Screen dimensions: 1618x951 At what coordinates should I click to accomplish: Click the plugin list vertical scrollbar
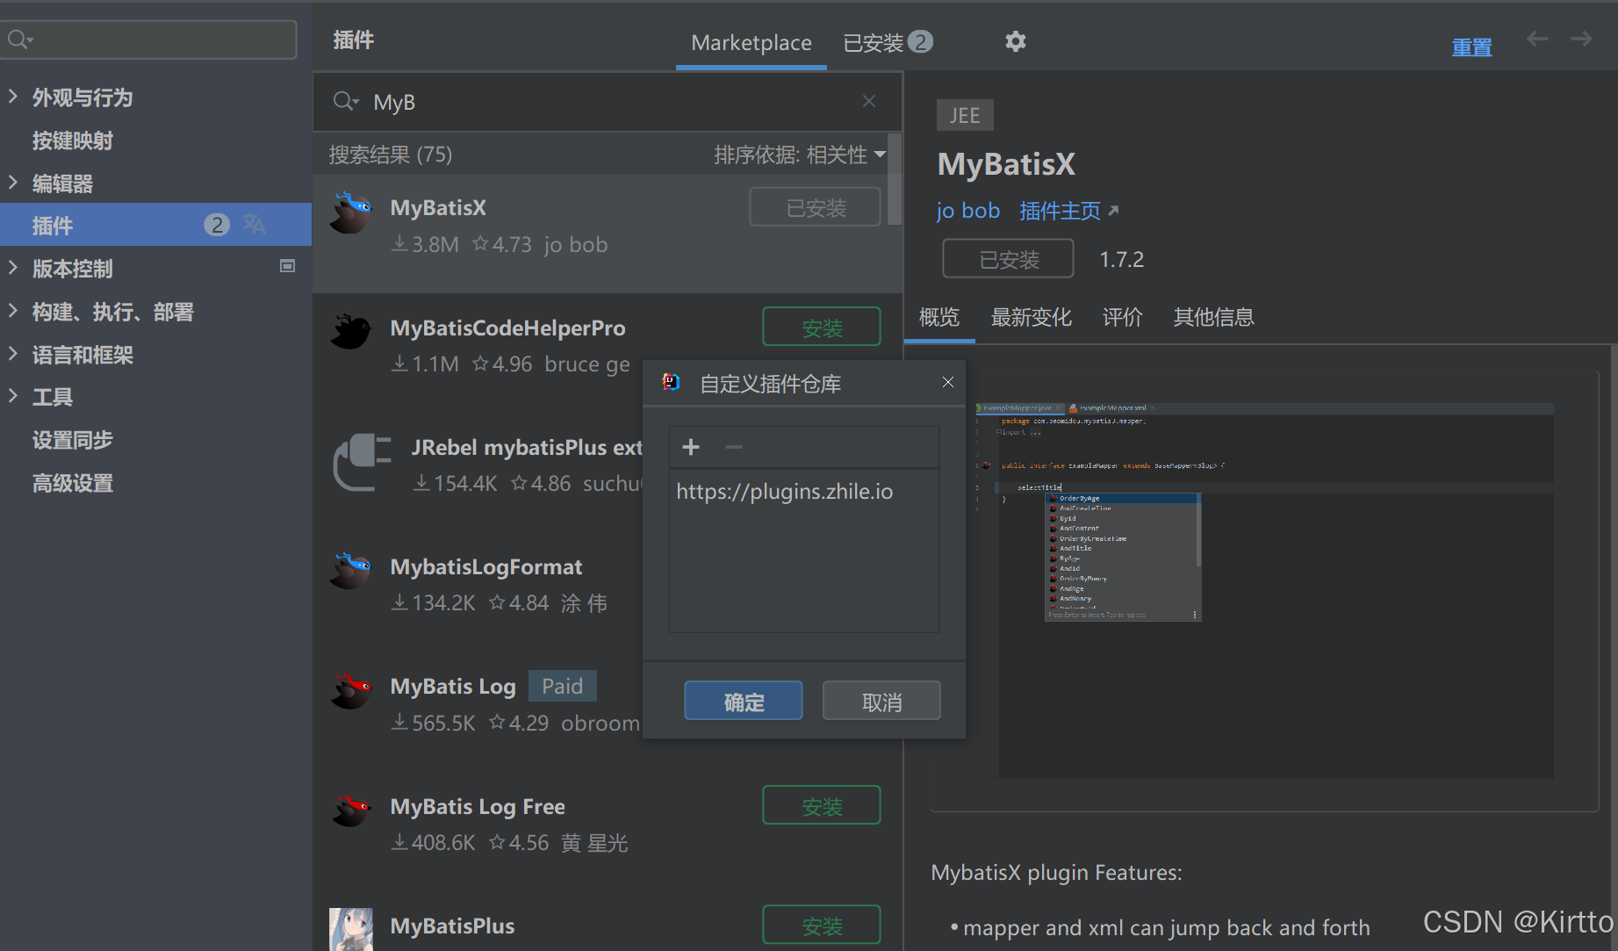[895, 180]
